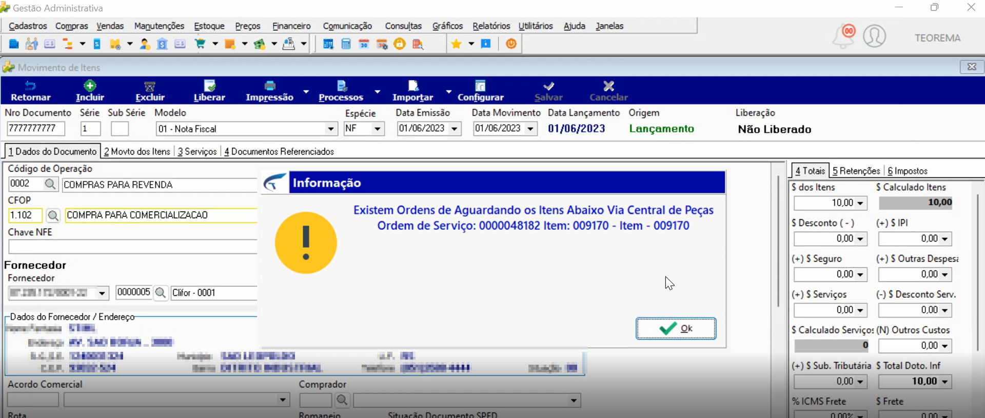Open the $ dos Itens value dropdown
Screen dimensions: 985x418
[860, 203]
